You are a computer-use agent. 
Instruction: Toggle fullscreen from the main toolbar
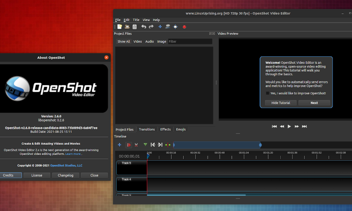click(175, 27)
